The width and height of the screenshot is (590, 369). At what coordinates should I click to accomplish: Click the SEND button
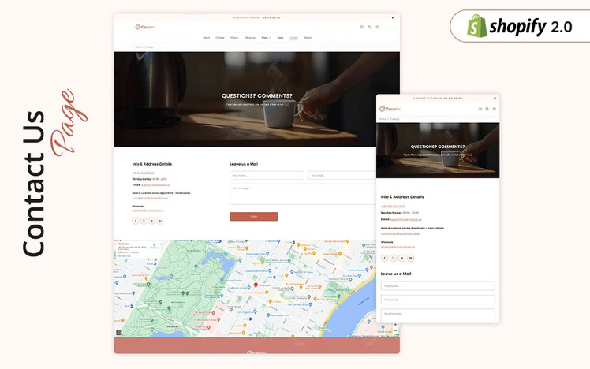coord(254,217)
